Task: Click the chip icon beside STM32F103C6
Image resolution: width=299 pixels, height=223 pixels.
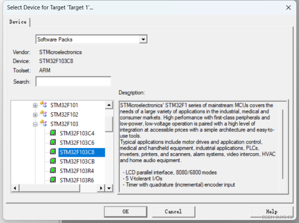Action: point(53,142)
